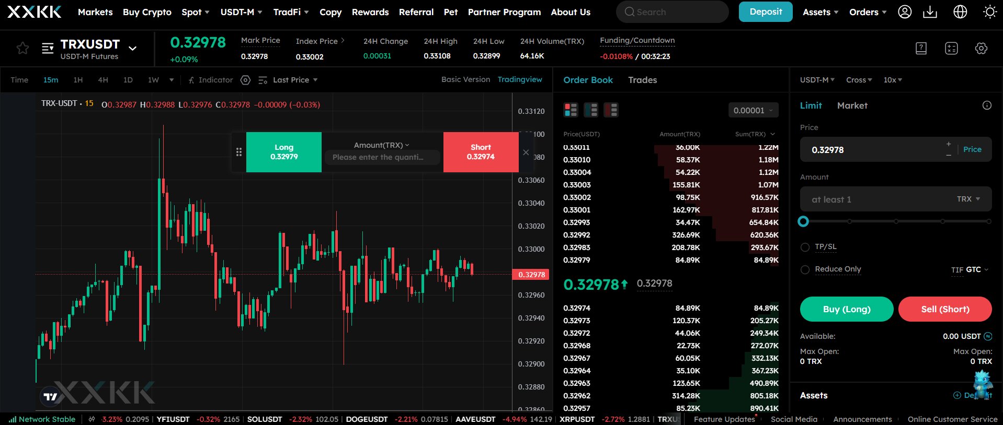Grab the quick order panel drag handle
The width and height of the screenshot is (1003, 425).
pyautogui.click(x=238, y=152)
